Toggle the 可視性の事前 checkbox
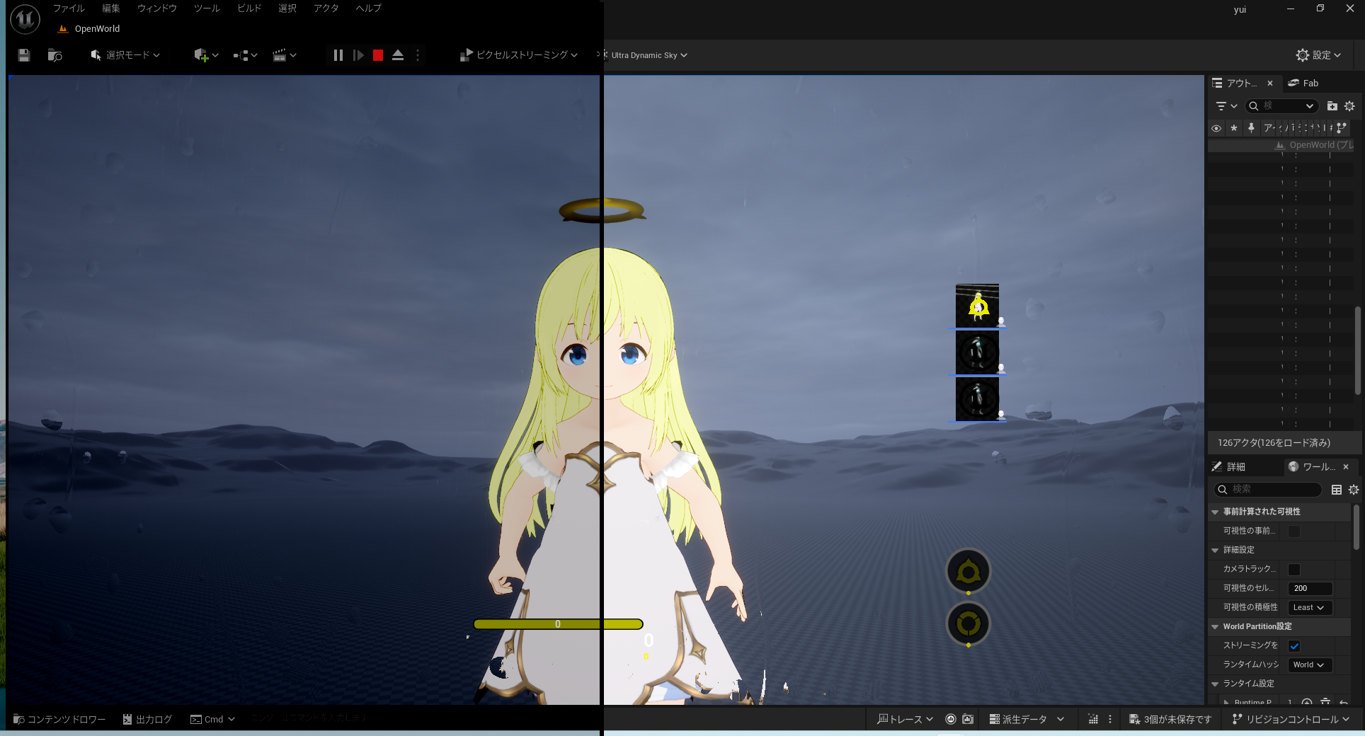Screen dimensions: 1365x736 click(x=1294, y=531)
